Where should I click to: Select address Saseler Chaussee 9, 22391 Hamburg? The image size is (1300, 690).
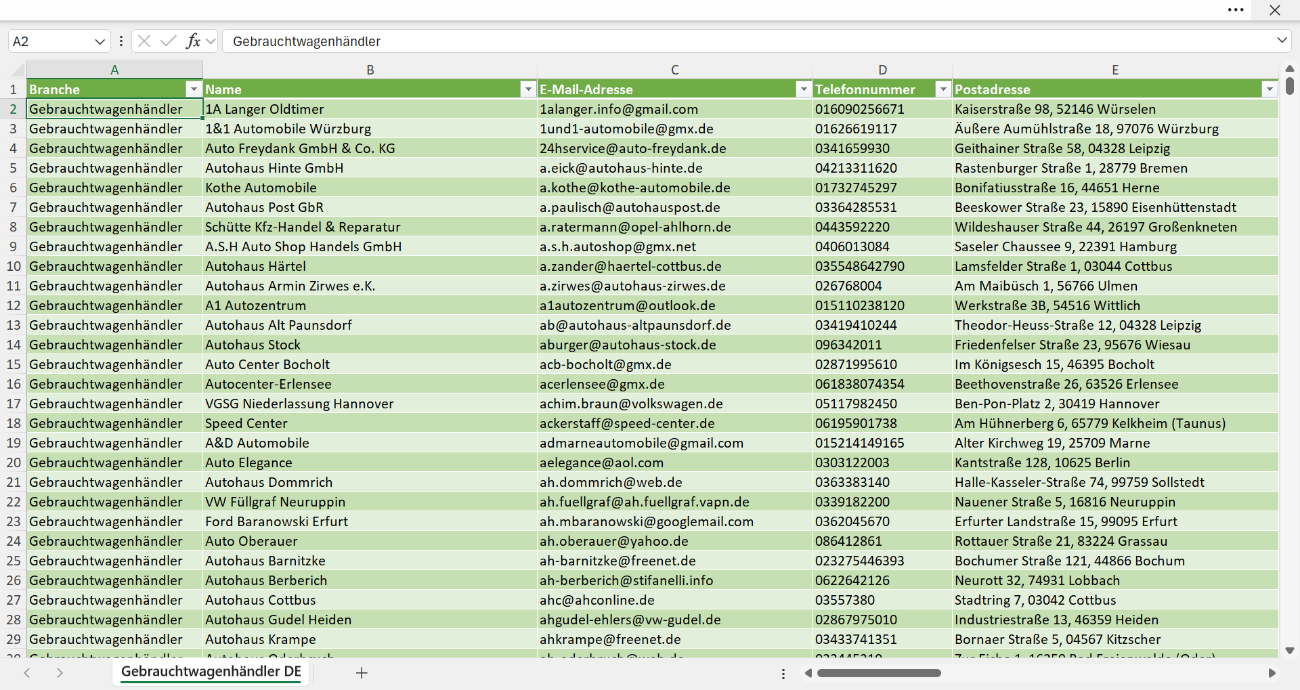click(x=1115, y=246)
